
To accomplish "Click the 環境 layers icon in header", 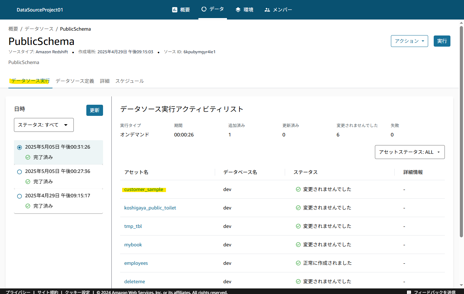I will point(238,10).
